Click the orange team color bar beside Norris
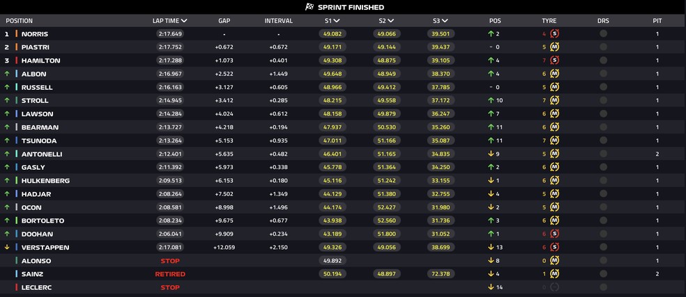This screenshot has height=297, width=686. [x=16, y=33]
